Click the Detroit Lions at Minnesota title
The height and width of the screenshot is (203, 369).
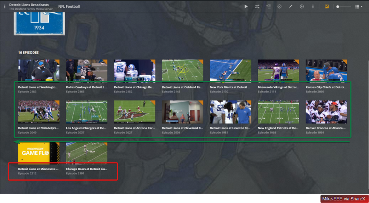38,169
